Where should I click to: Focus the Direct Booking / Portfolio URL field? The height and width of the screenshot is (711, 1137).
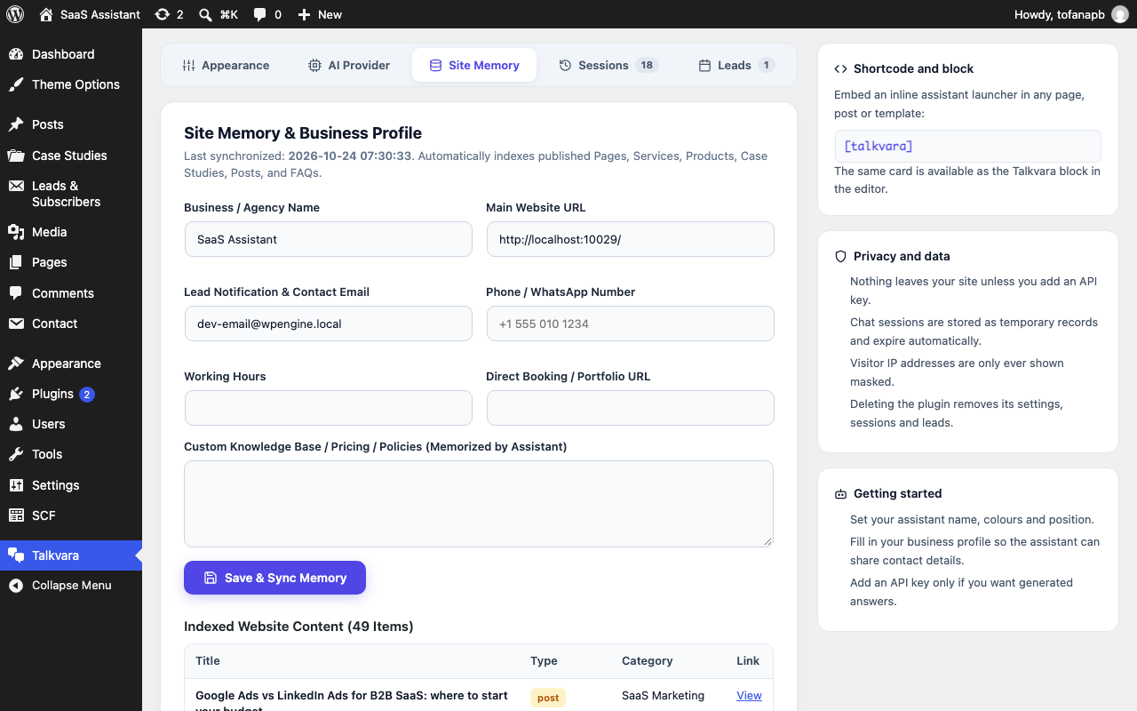coord(631,408)
